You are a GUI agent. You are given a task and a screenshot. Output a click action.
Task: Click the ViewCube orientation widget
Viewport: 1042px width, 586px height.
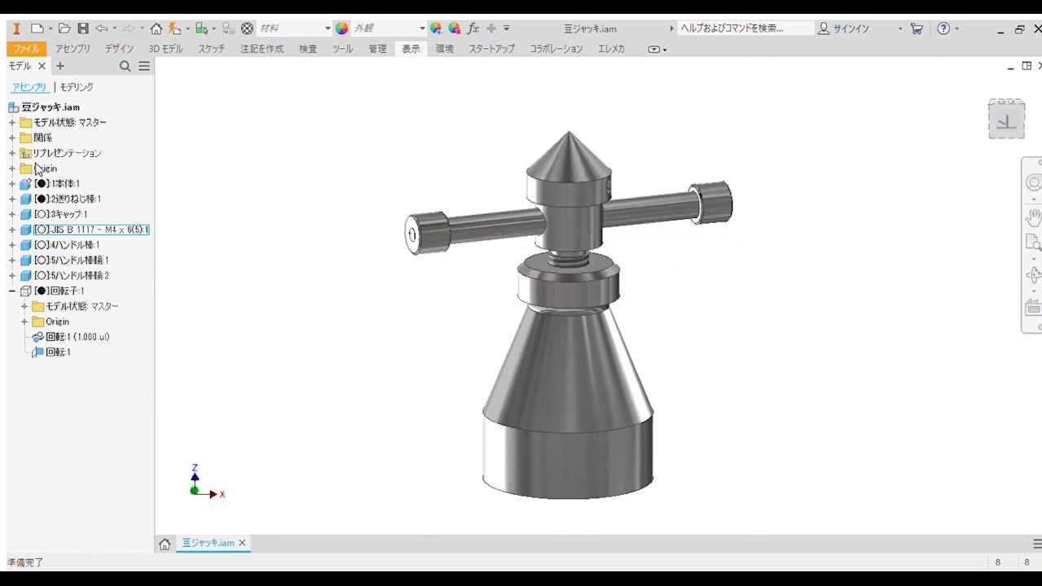[1006, 120]
